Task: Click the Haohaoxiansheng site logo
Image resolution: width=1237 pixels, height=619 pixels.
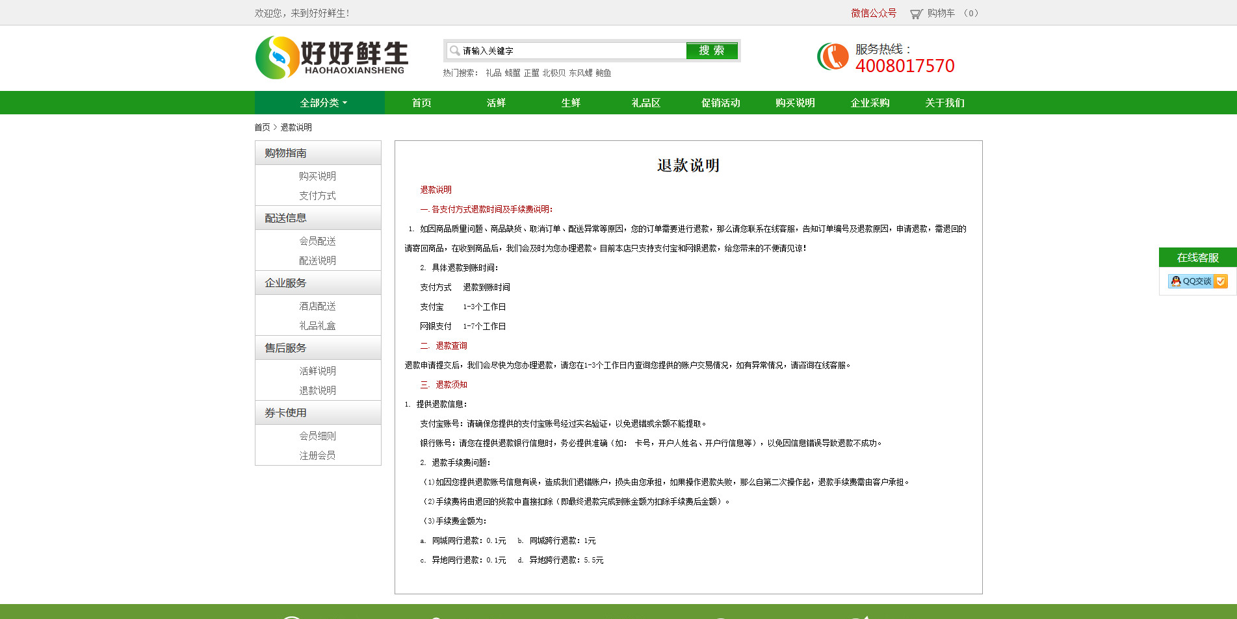Action: [x=332, y=57]
